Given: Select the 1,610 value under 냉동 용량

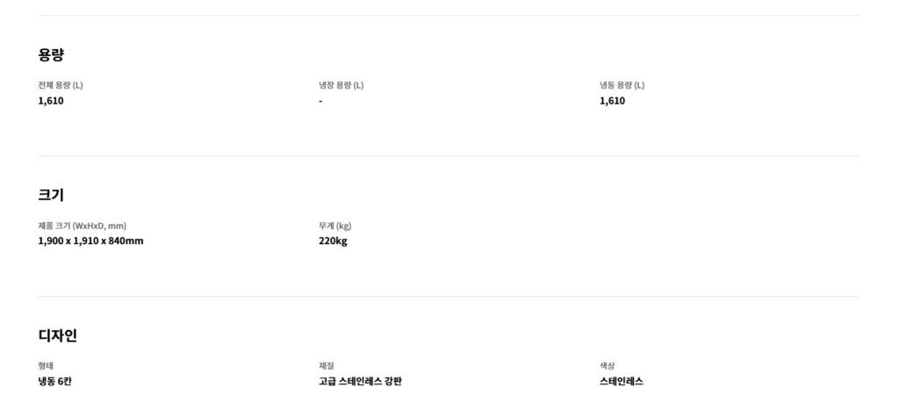Looking at the screenshot, I should point(612,101).
